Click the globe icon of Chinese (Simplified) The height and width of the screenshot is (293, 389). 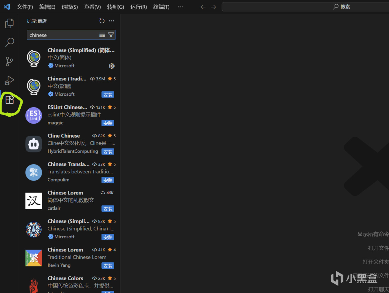click(34, 58)
